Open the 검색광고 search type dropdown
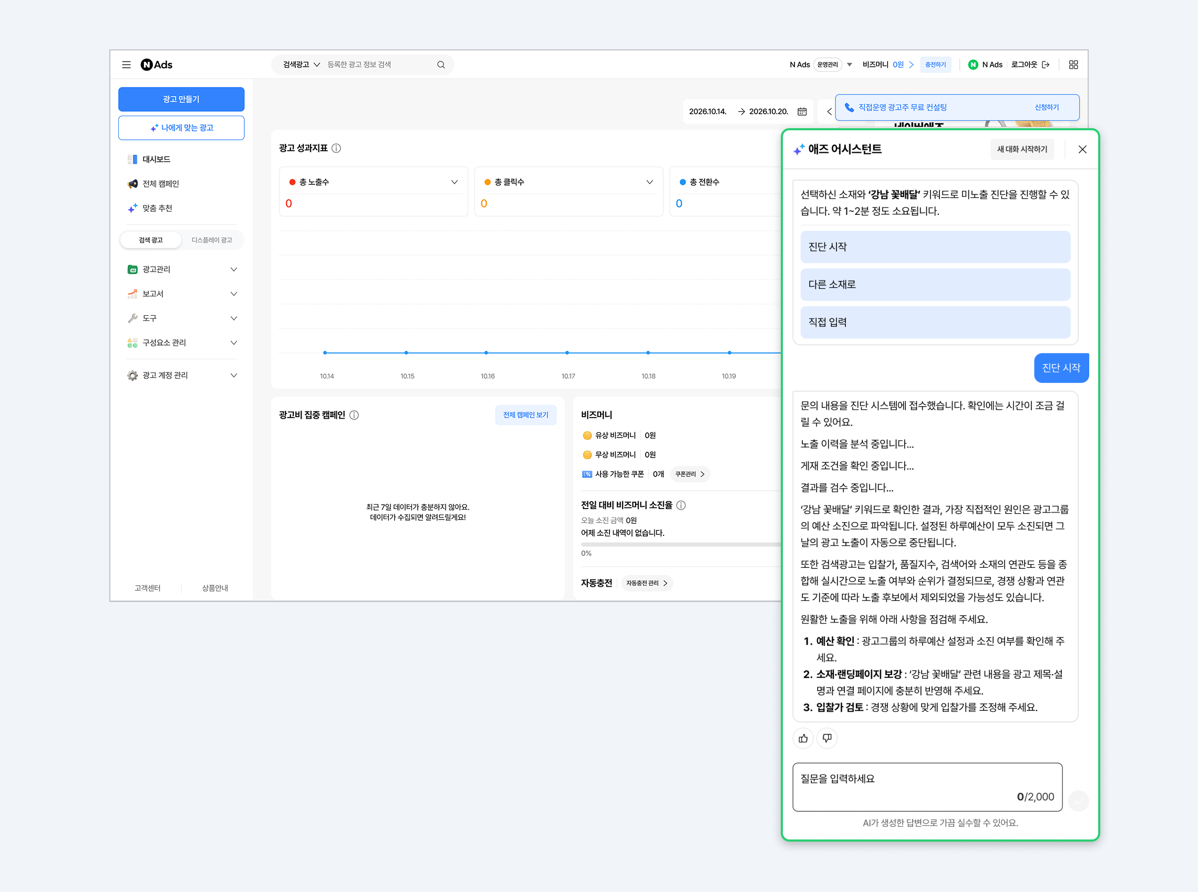The image size is (1198, 892). point(302,65)
